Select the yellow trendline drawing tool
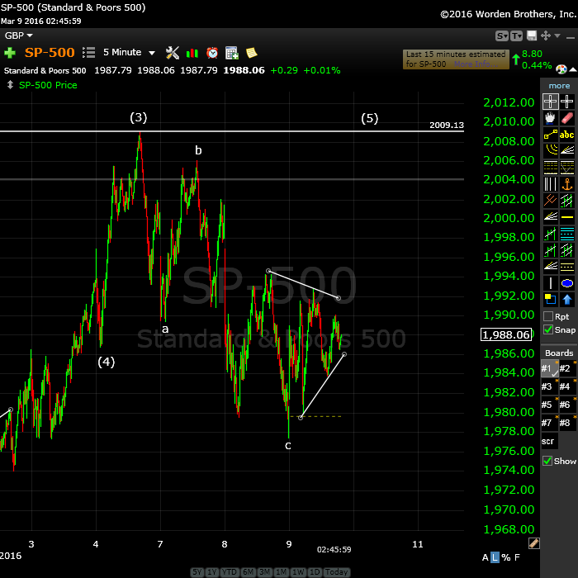The image size is (578, 578). pyautogui.click(x=550, y=135)
